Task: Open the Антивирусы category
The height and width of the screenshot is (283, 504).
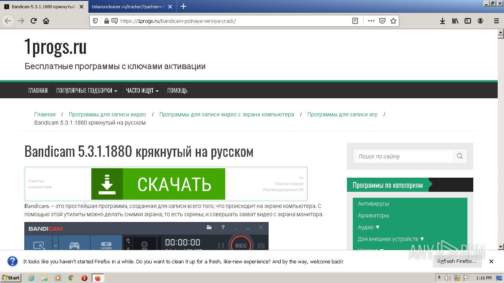Action: pos(373,204)
